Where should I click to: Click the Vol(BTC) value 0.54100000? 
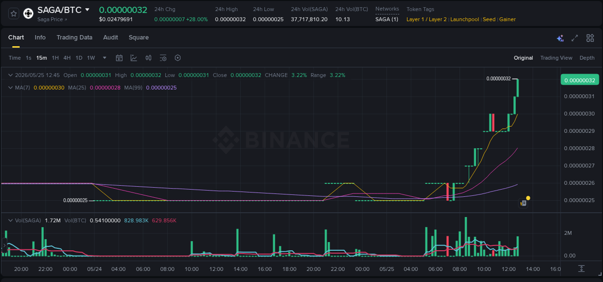tap(105, 220)
